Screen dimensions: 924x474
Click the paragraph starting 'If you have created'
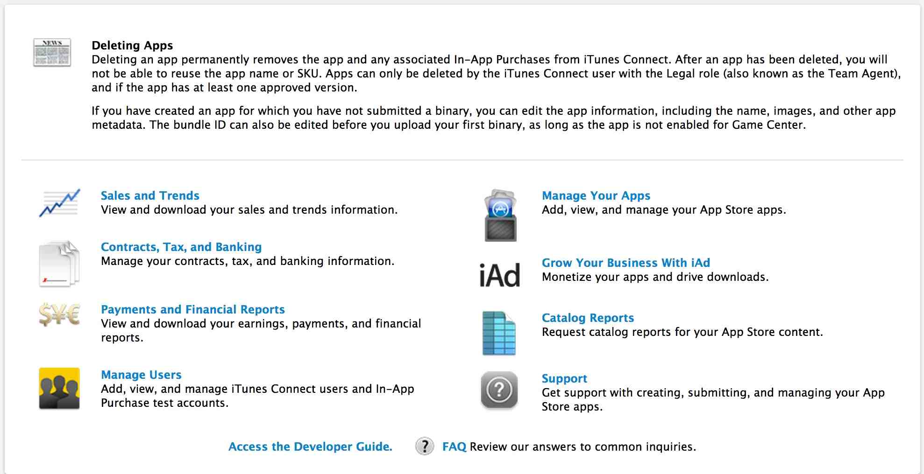[x=494, y=118]
